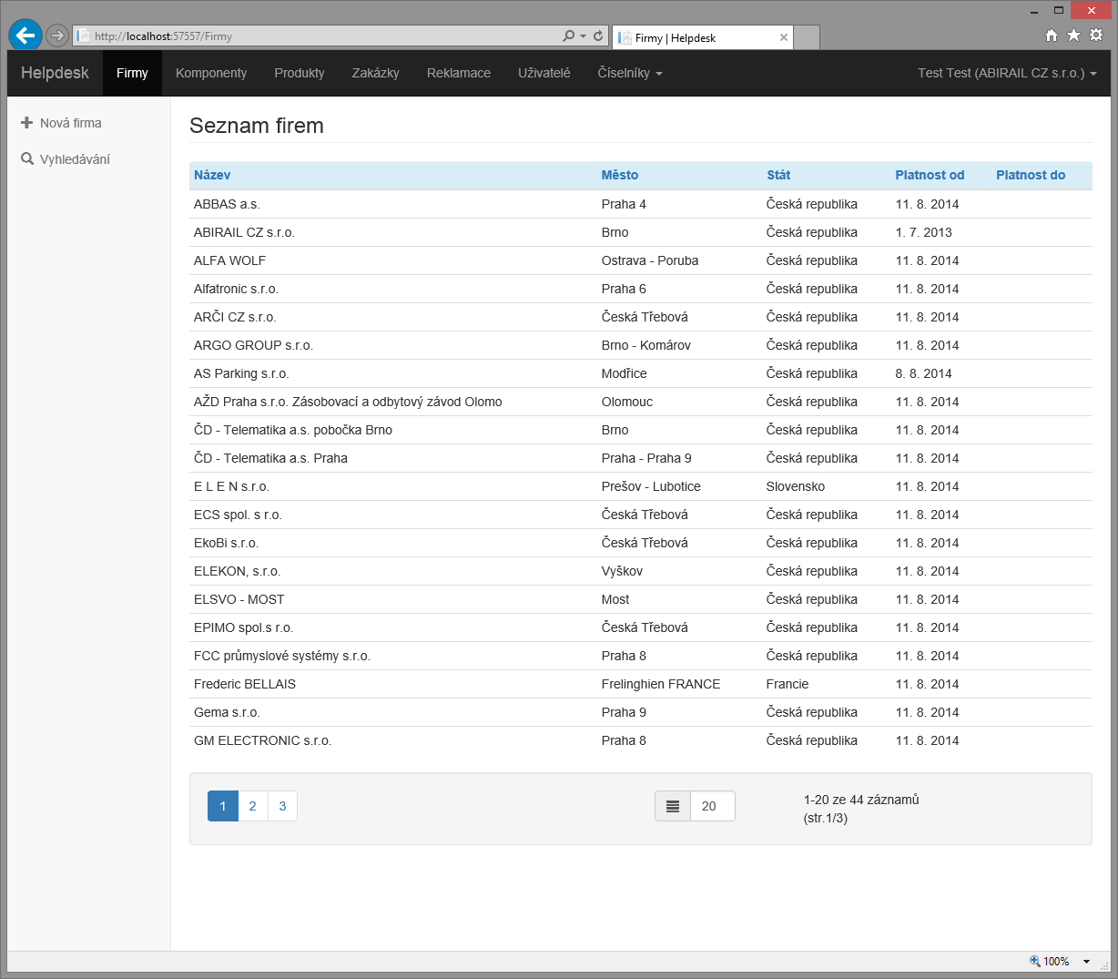Viewport: 1118px width, 979px height.
Task: Click the ELEKON, s.r.o. company name
Action: (237, 571)
